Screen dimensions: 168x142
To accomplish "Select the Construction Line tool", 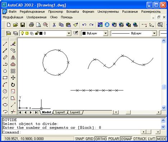I will click(x=5, y=50).
